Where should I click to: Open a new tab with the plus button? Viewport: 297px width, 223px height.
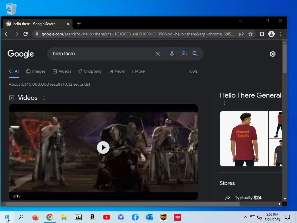(79, 24)
